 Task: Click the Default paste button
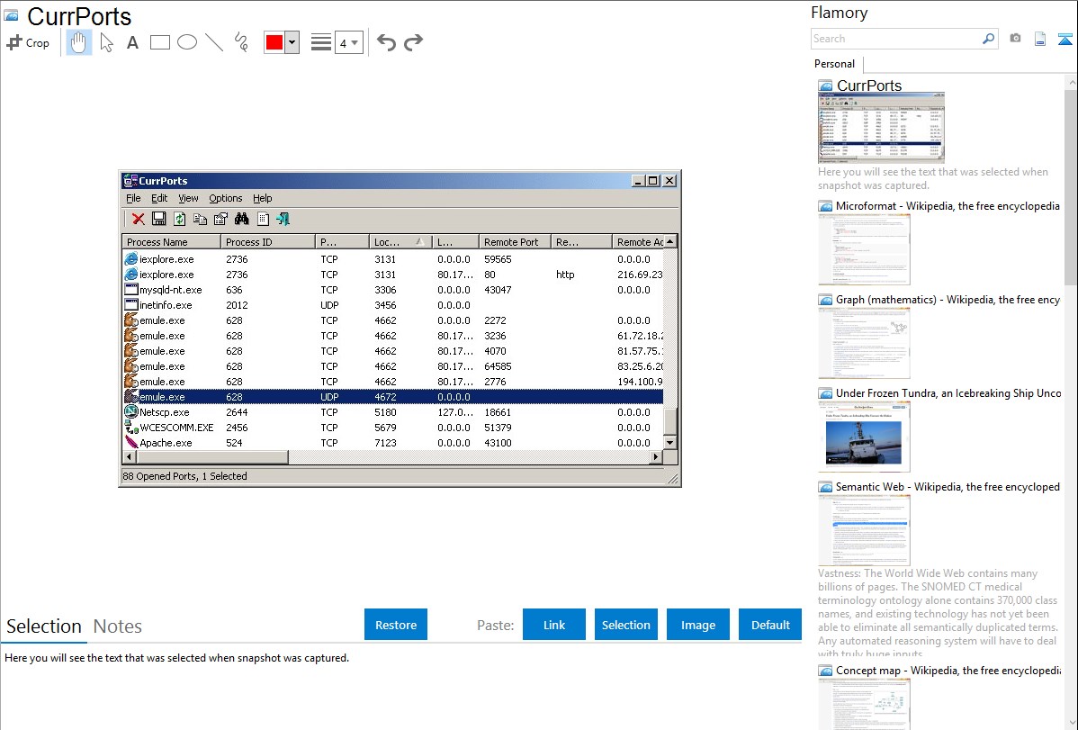[770, 625]
